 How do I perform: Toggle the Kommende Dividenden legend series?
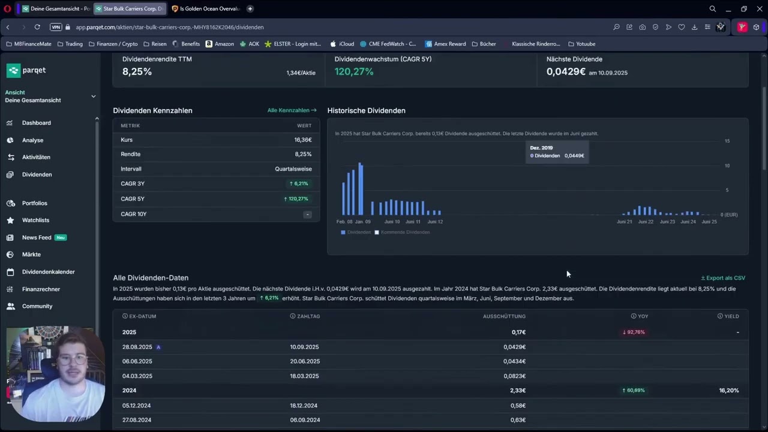tap(402, 232)
